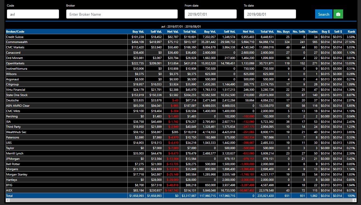Click AIEX net value $-147,742
Screen dimensions: 361x205
pos(172,191)
